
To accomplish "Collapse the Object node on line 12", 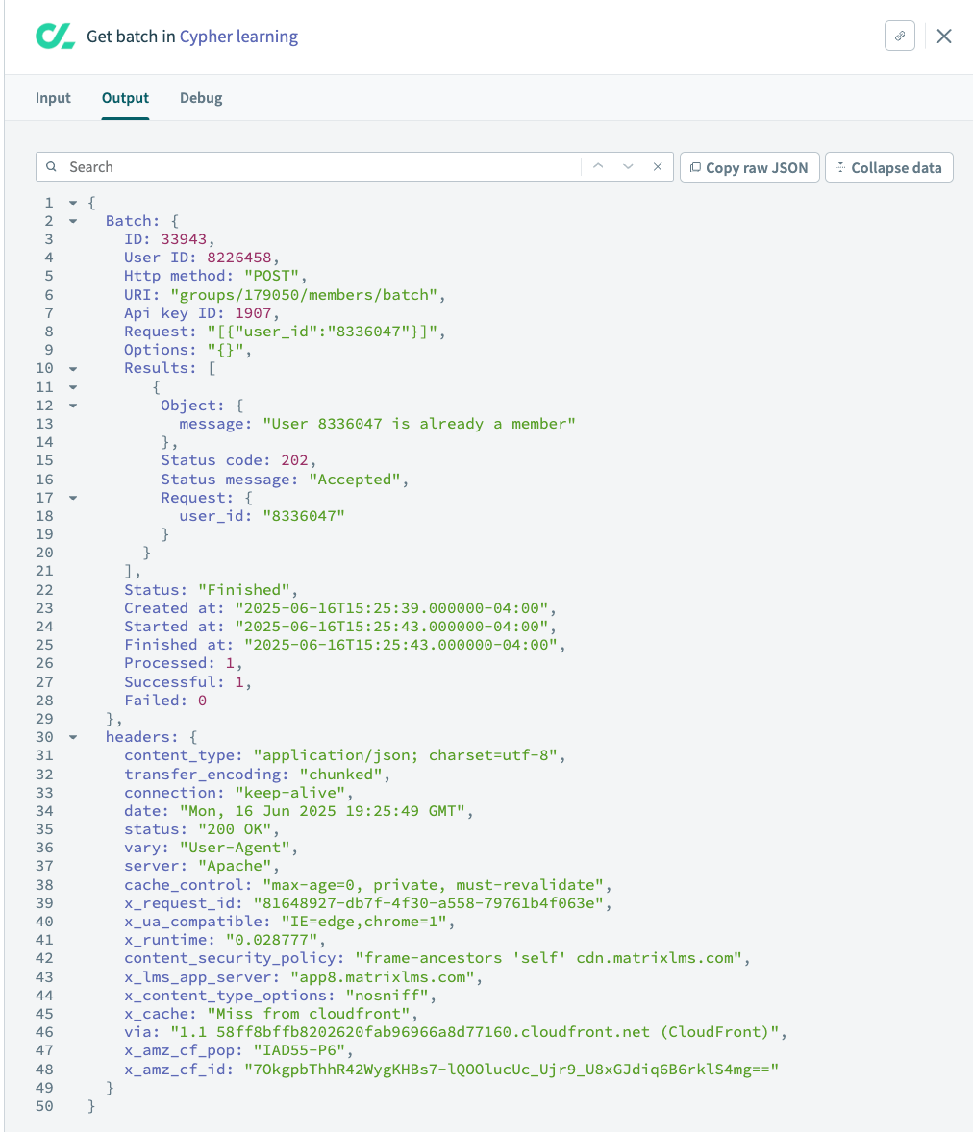I will point(73,406).
